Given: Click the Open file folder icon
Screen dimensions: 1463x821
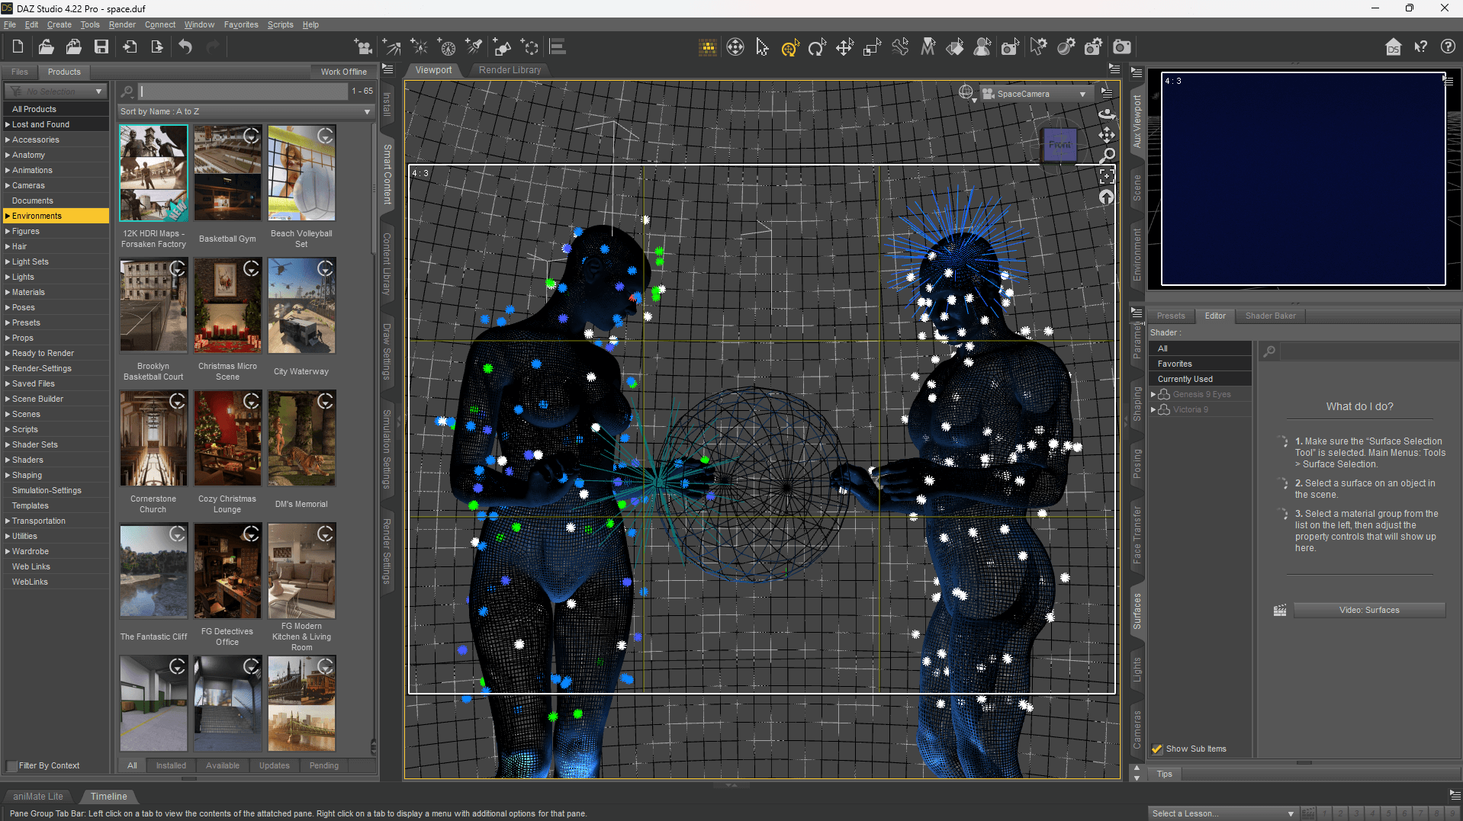Looking at the screenshot, I should (46, 47).
